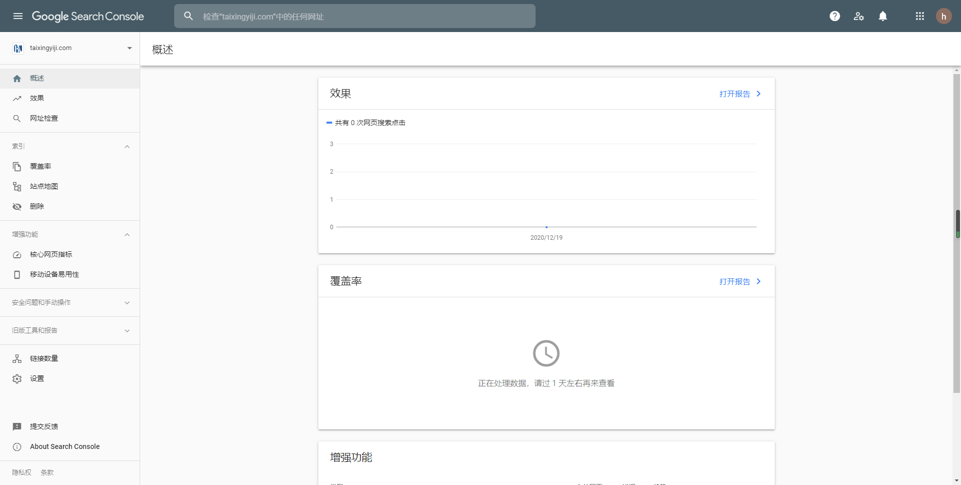Click the info icon beside About Search Console
This screenshot has width=961, height=485.
point(17,447)
